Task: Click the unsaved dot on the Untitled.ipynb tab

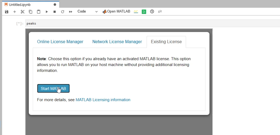Action: pos(55,5)
